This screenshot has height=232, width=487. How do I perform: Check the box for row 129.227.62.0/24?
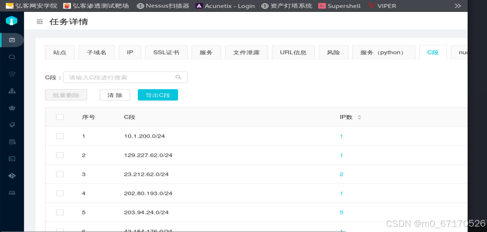[60, 155]
